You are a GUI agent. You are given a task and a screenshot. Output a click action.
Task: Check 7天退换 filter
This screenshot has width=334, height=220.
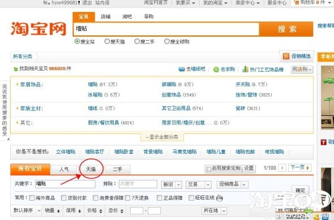[127, 198]
